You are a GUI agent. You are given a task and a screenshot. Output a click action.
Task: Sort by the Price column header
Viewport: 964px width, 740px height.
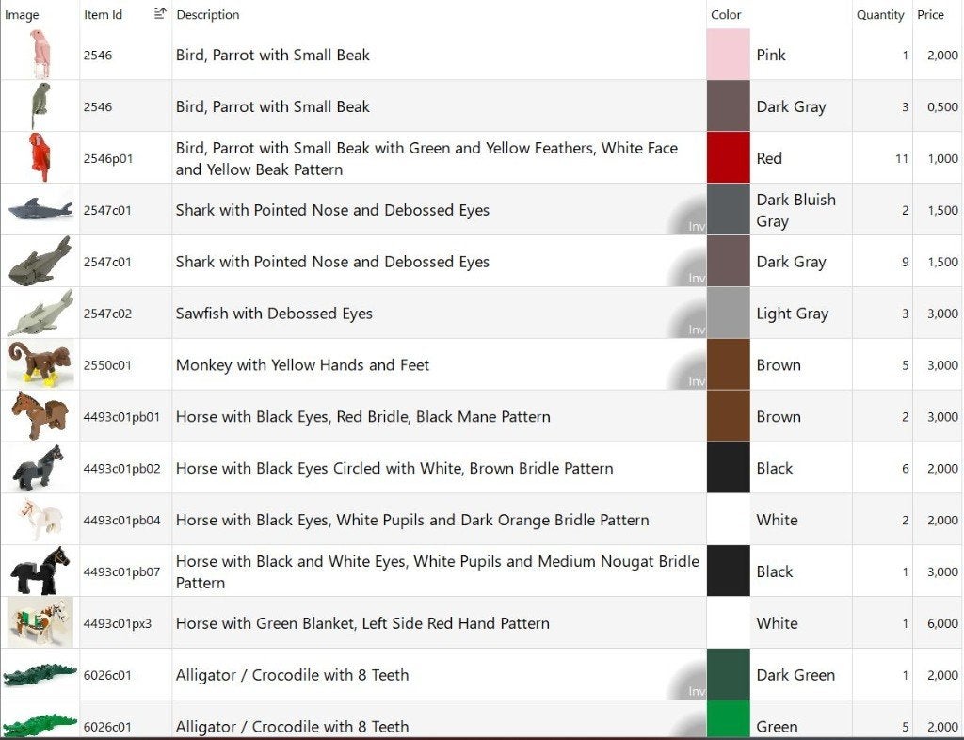point(930,15)
